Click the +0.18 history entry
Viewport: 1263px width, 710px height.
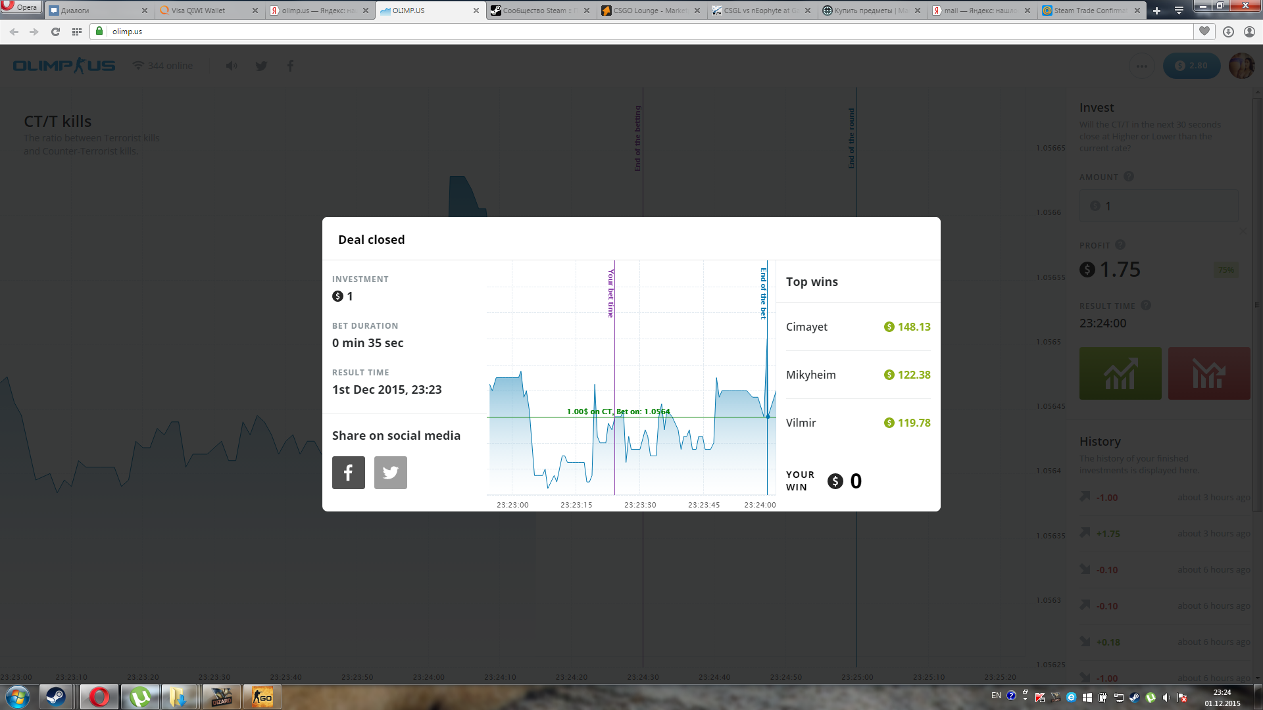[x=1164, y=642]
